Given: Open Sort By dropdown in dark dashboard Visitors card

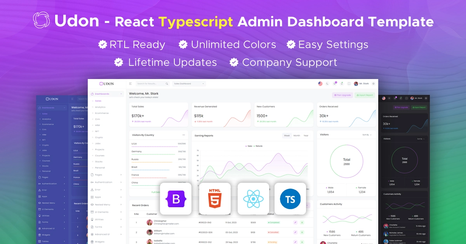Looking at the screenshot, I should click(421, 139).
